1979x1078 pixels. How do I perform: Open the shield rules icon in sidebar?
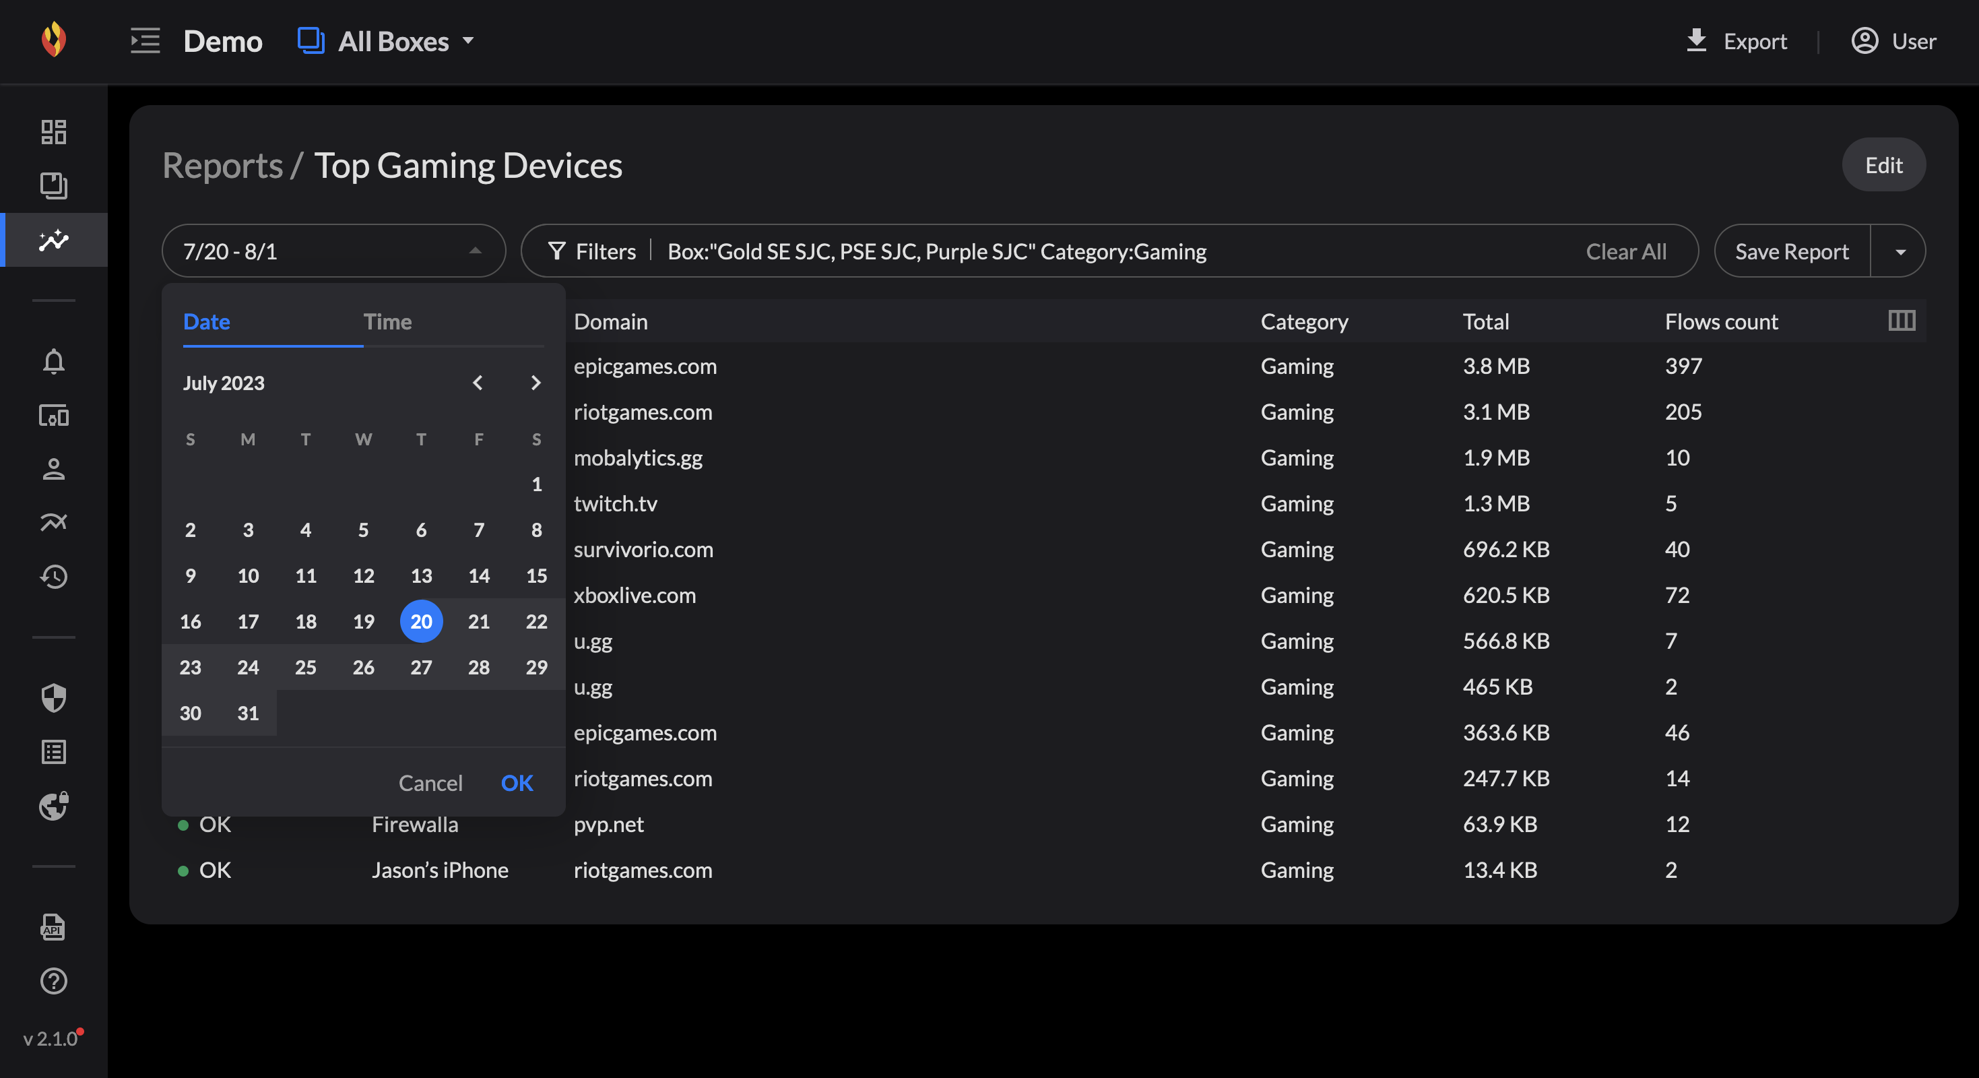point(54,697)
